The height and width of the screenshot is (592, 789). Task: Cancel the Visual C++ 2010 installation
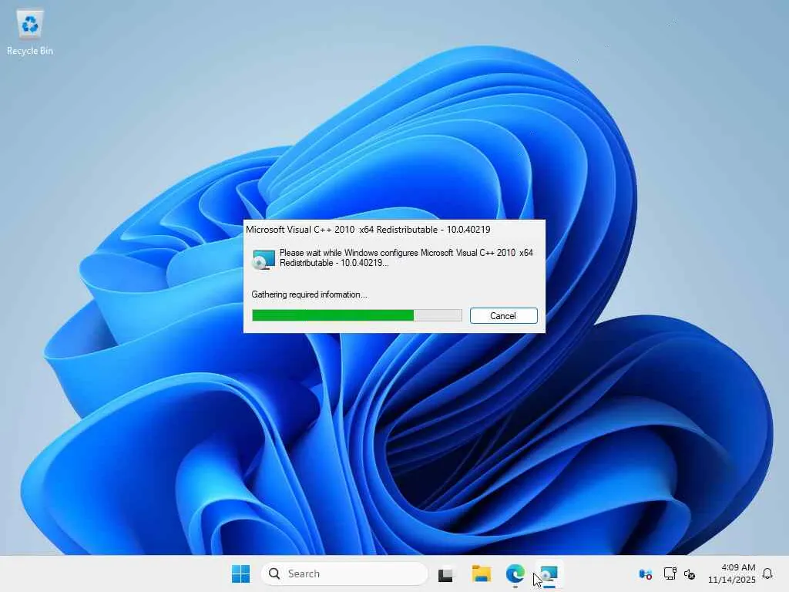click(x=503, y=315)
